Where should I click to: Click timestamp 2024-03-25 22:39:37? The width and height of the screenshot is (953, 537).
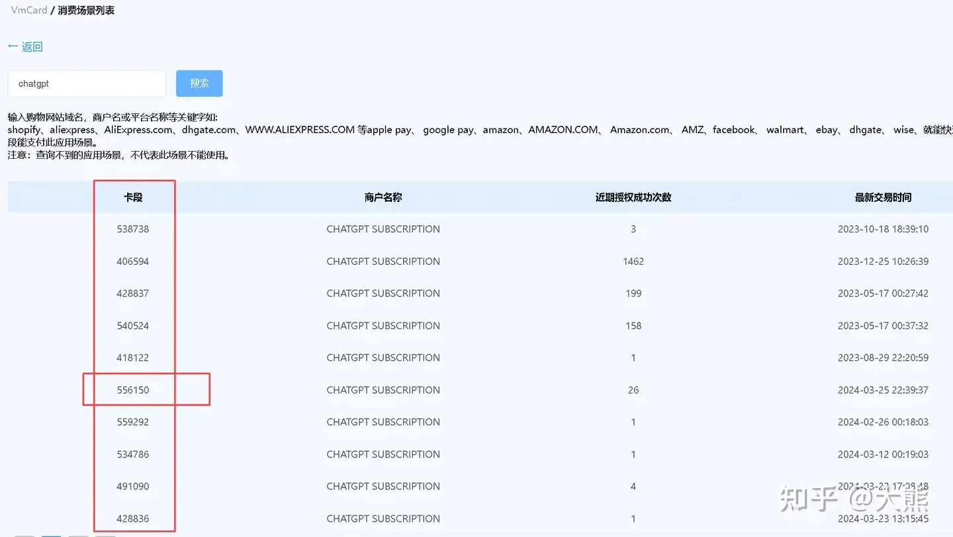(x=883, y=390)
